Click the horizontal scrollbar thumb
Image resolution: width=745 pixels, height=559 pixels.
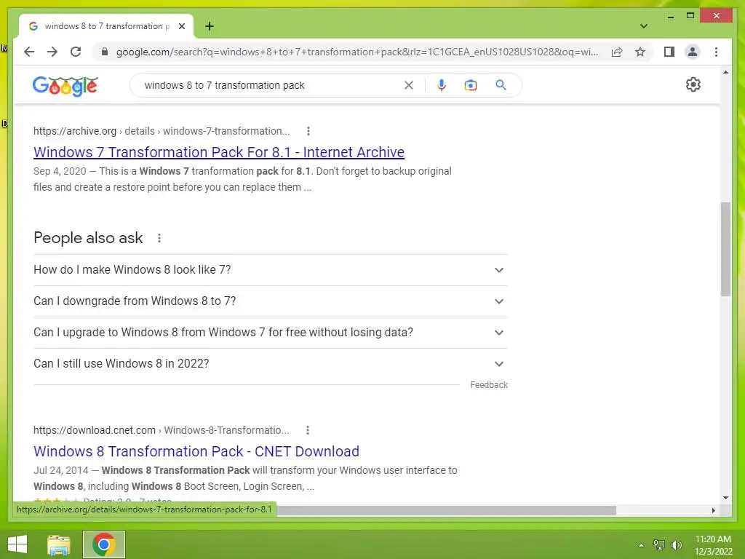coord(447,510)
